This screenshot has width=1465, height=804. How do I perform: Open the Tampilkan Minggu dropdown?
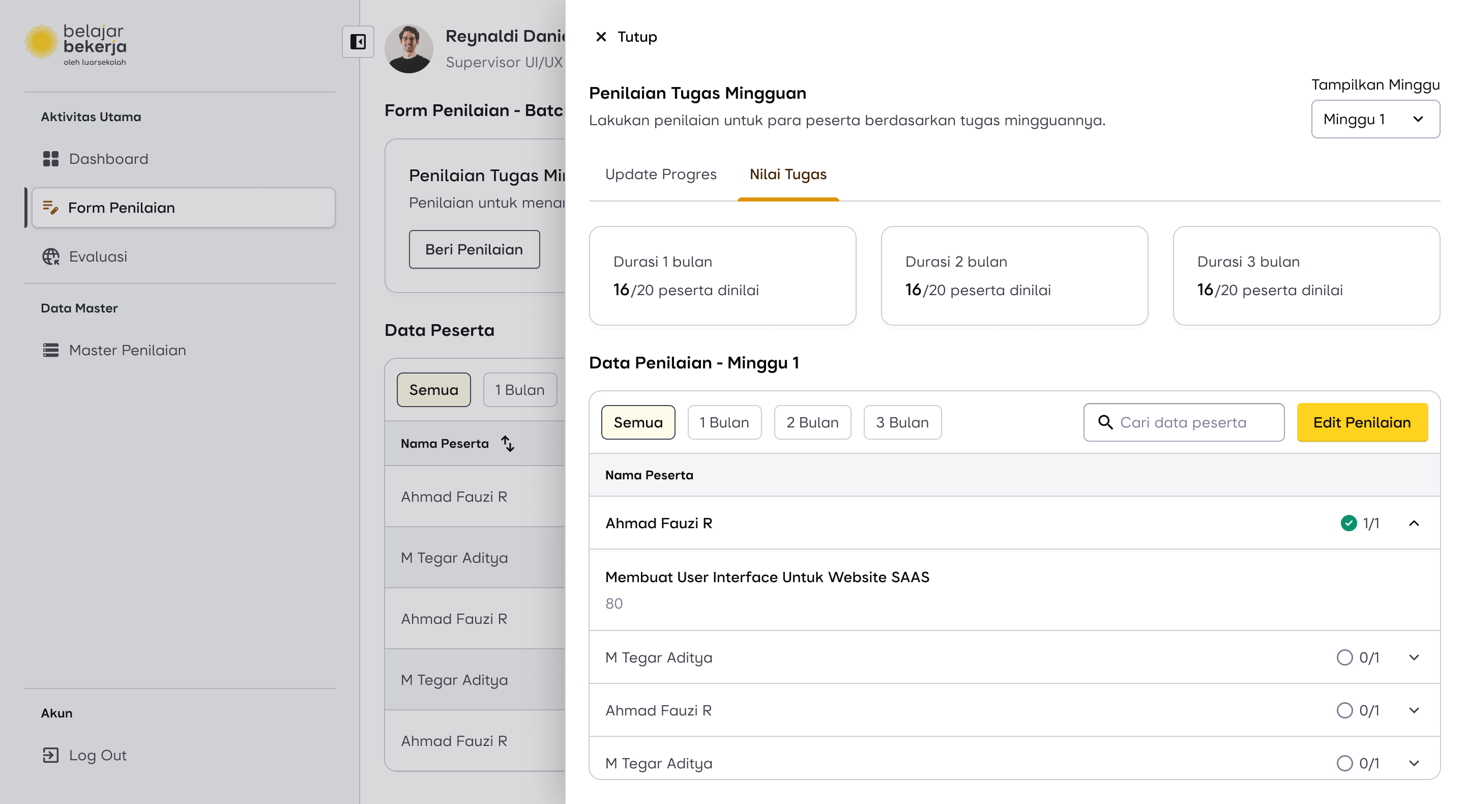1375,119
